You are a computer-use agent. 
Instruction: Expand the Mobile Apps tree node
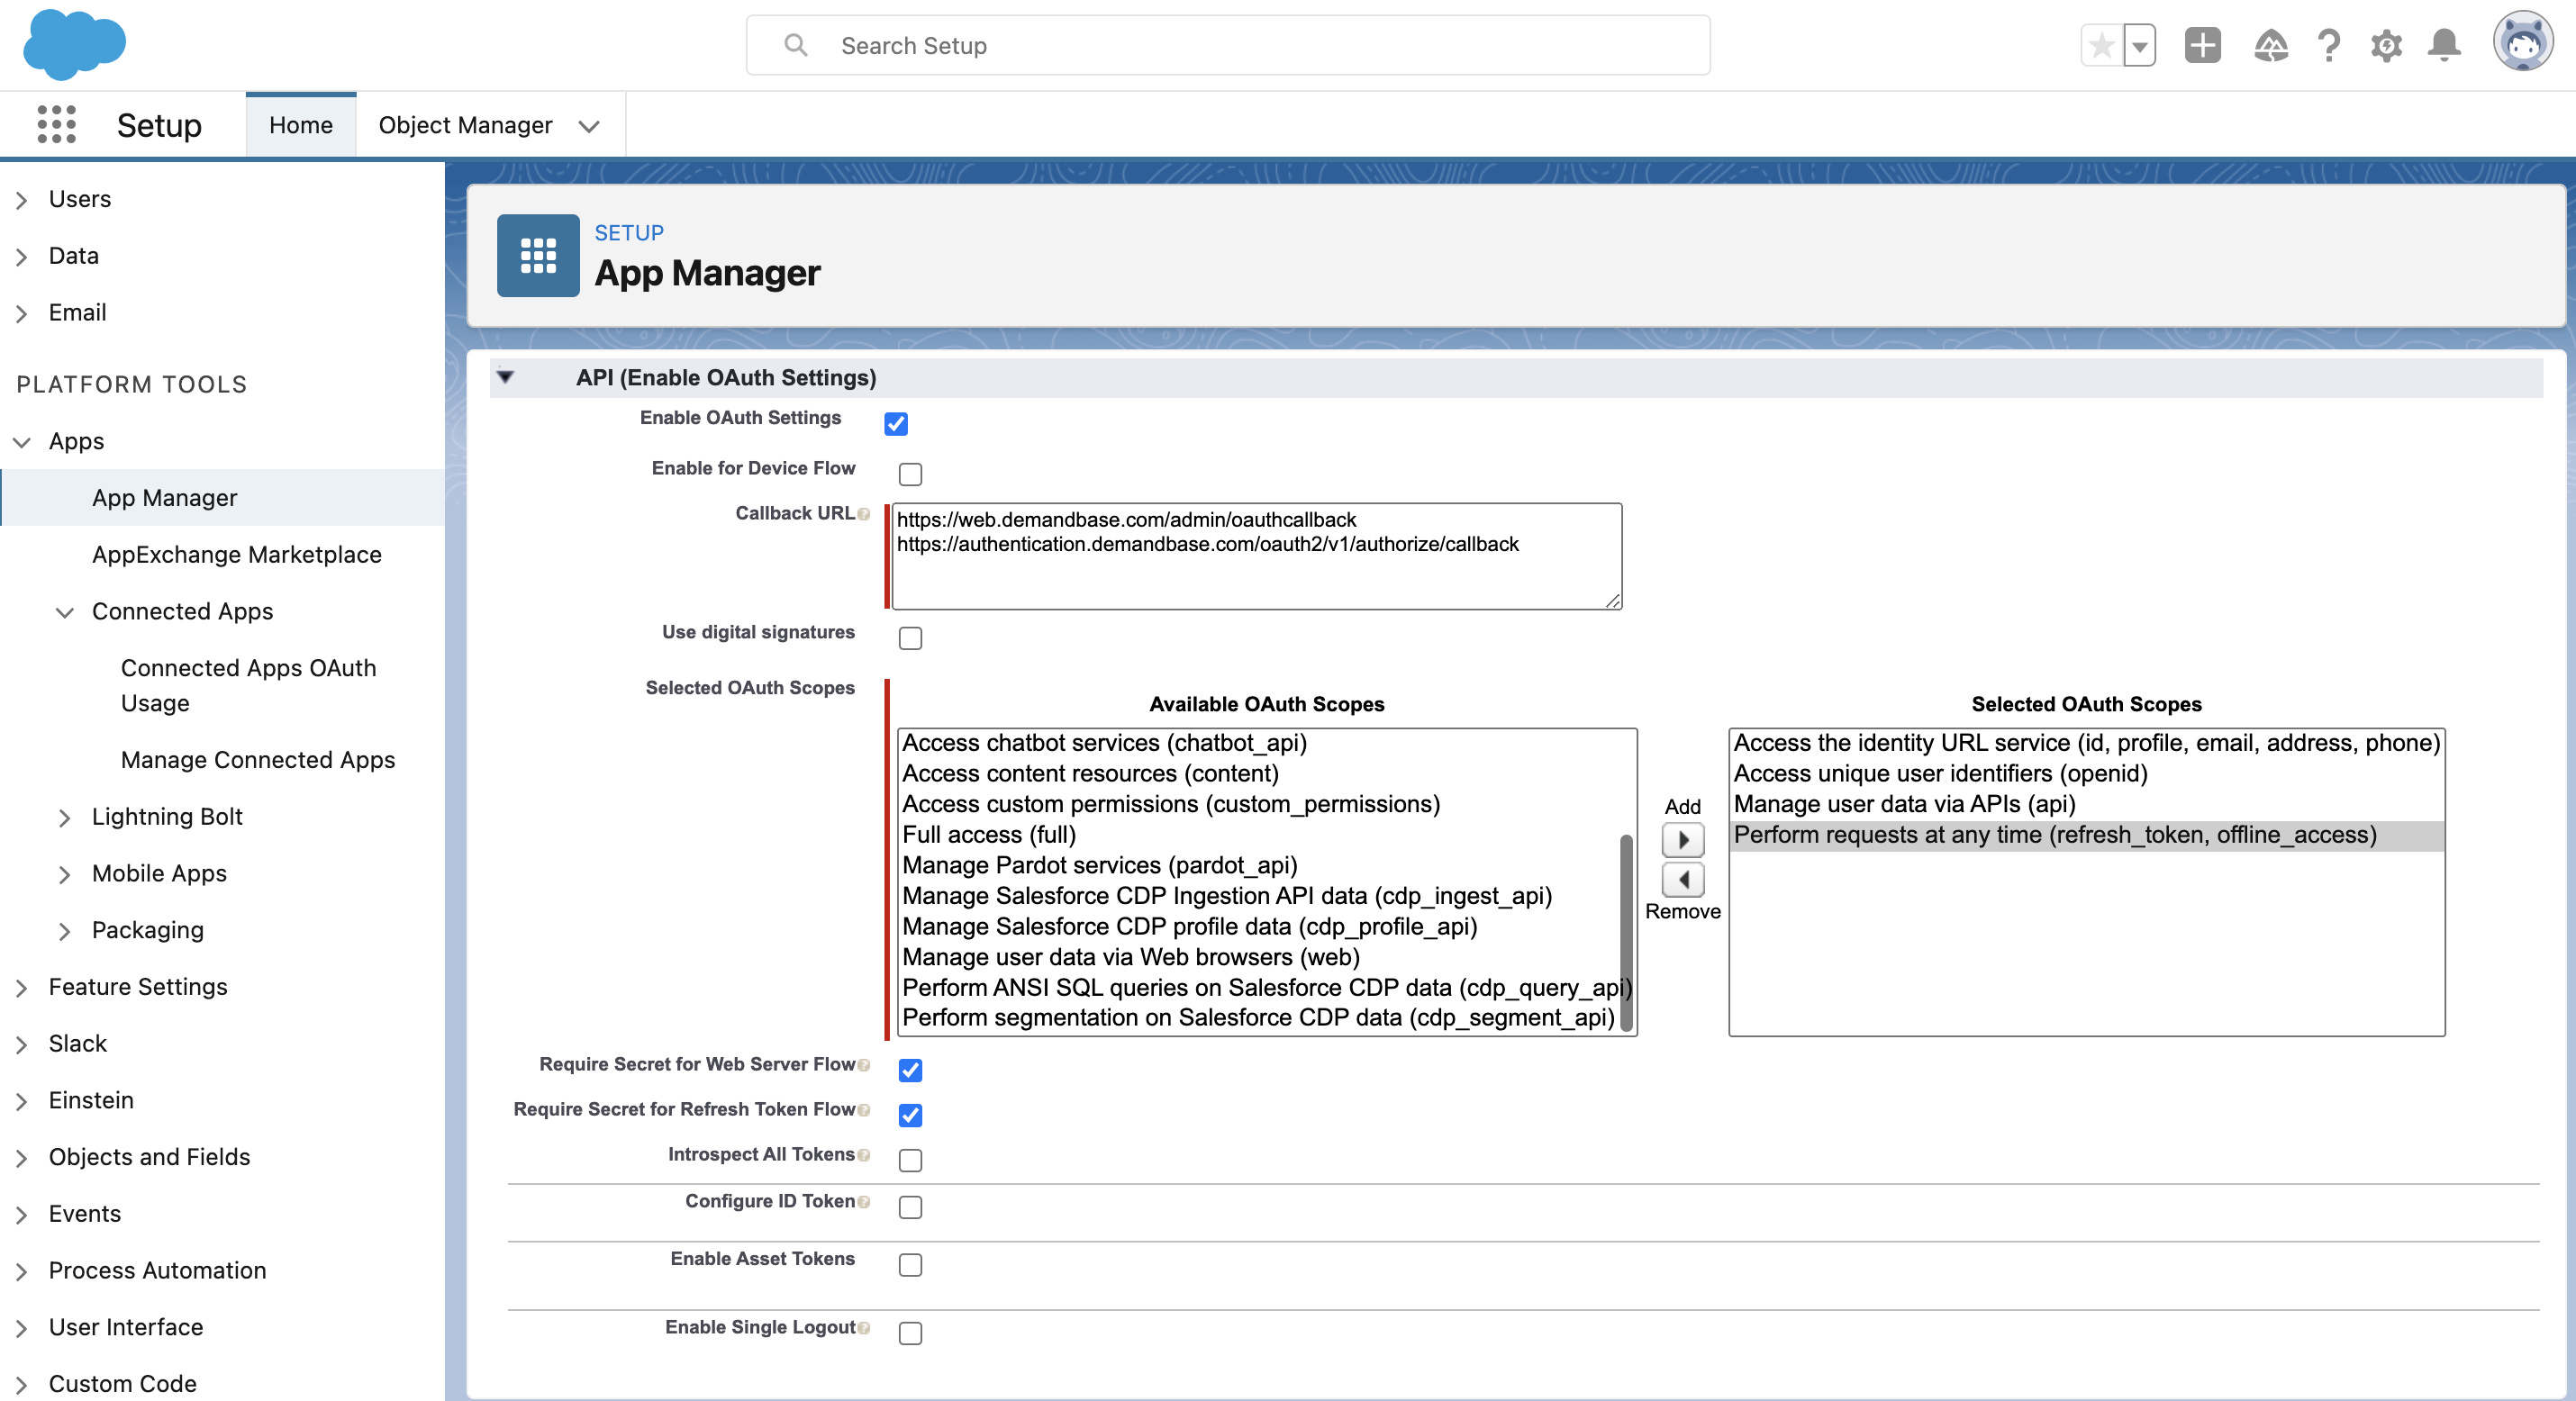65,875
